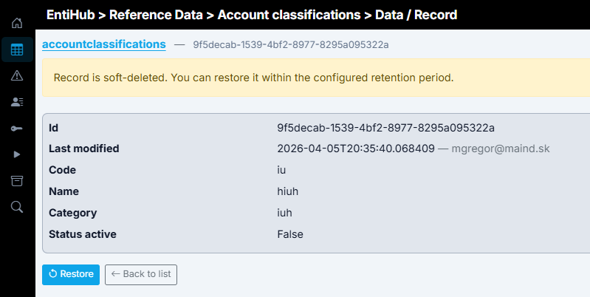Click Data / Record in the breadcrumb
590x297 pixels.
coord(416,15)
